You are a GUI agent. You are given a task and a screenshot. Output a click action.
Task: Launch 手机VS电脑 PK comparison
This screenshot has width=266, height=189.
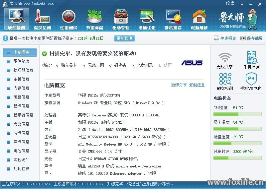pyautogui.click(x=251, y=81)
